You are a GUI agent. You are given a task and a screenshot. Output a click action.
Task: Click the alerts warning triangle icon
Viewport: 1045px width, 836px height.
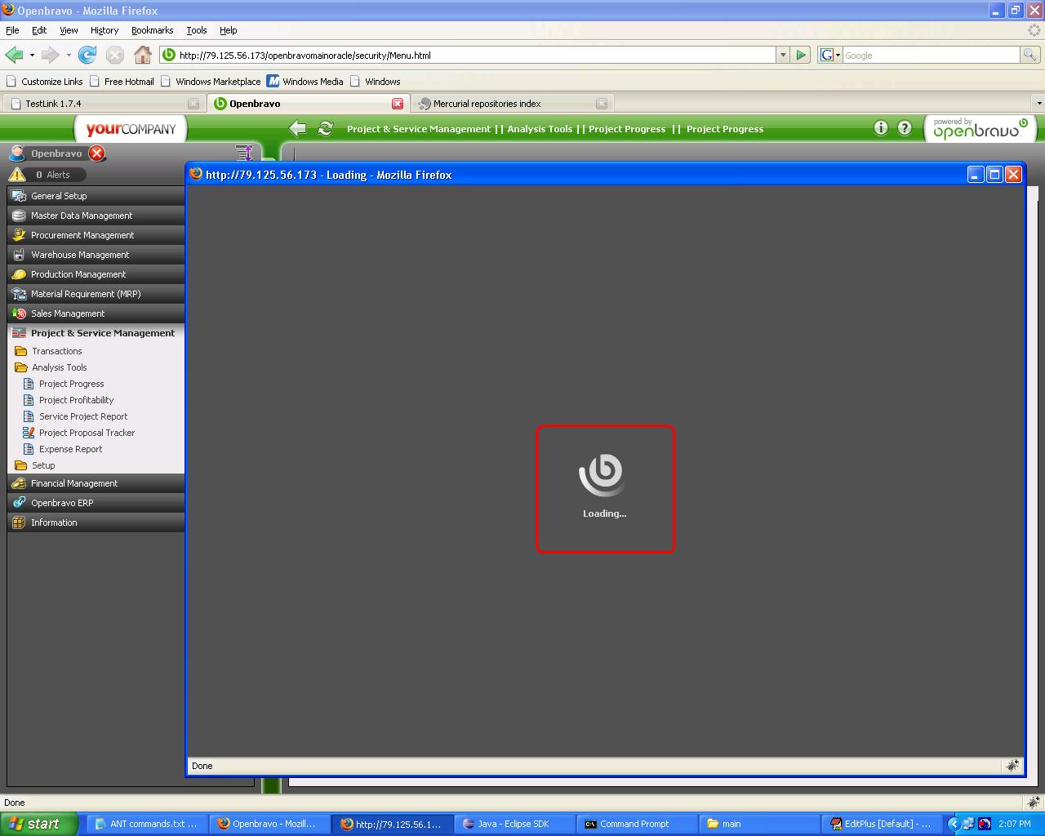tap(17, 174)
